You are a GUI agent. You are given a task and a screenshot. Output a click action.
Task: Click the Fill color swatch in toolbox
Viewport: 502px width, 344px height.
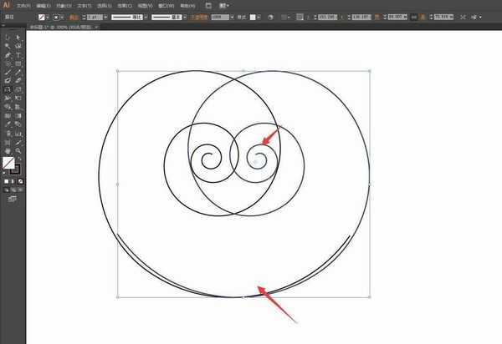coord(8,163)
